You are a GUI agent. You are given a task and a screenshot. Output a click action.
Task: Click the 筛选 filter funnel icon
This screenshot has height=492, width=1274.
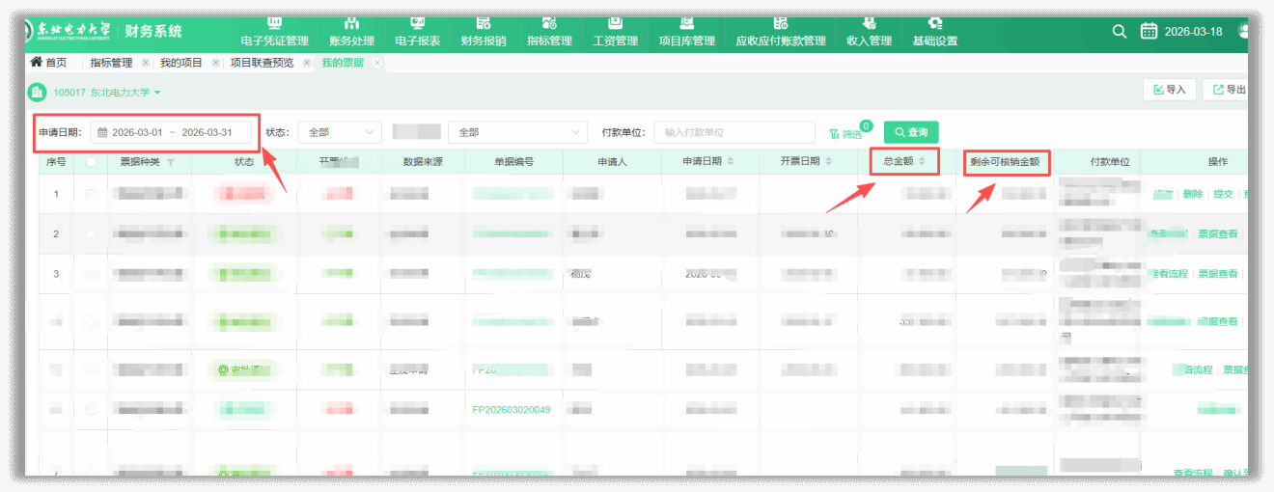tap(834, 133)
